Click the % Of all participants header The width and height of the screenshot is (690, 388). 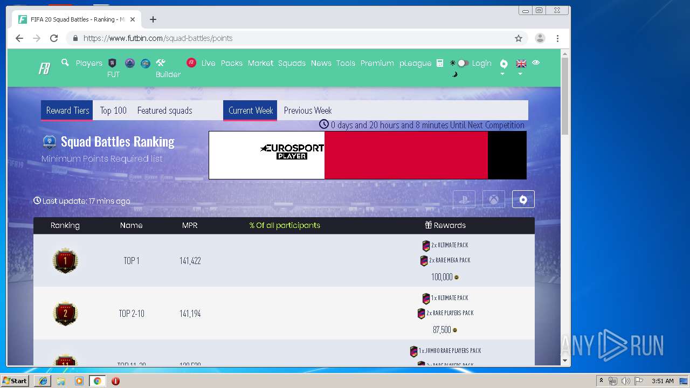(285, 225)
